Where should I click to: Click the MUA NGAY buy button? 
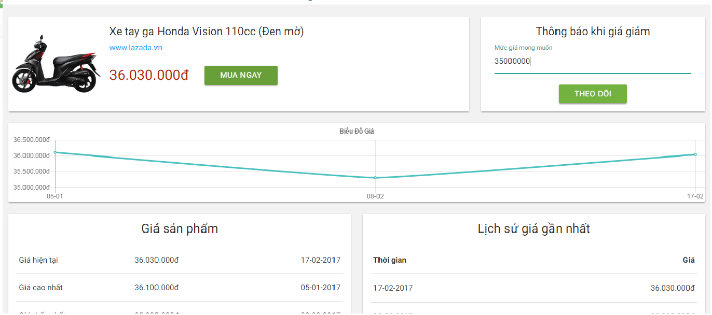[241, 75]
